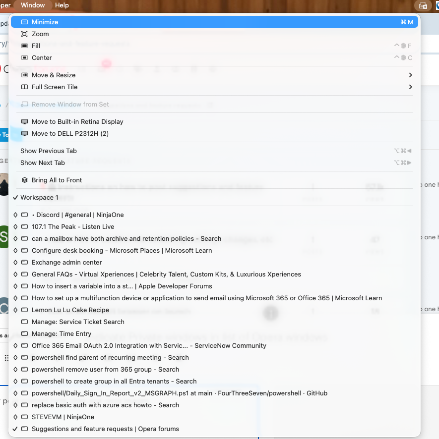Viewport: 439px width, 439px height.
Task: Click the Center icon glyph
Action: coord(25,57)
